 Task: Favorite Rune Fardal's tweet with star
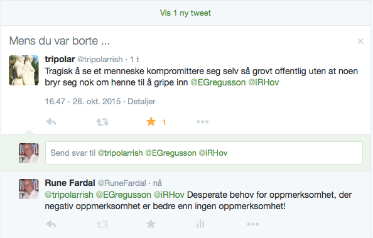click(x=151, y=224)
